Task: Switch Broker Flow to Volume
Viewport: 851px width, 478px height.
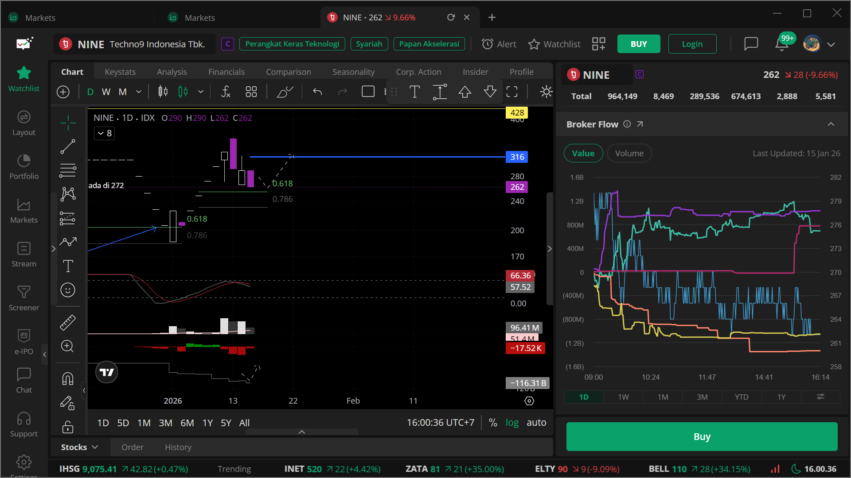Action: click(629, 153)
